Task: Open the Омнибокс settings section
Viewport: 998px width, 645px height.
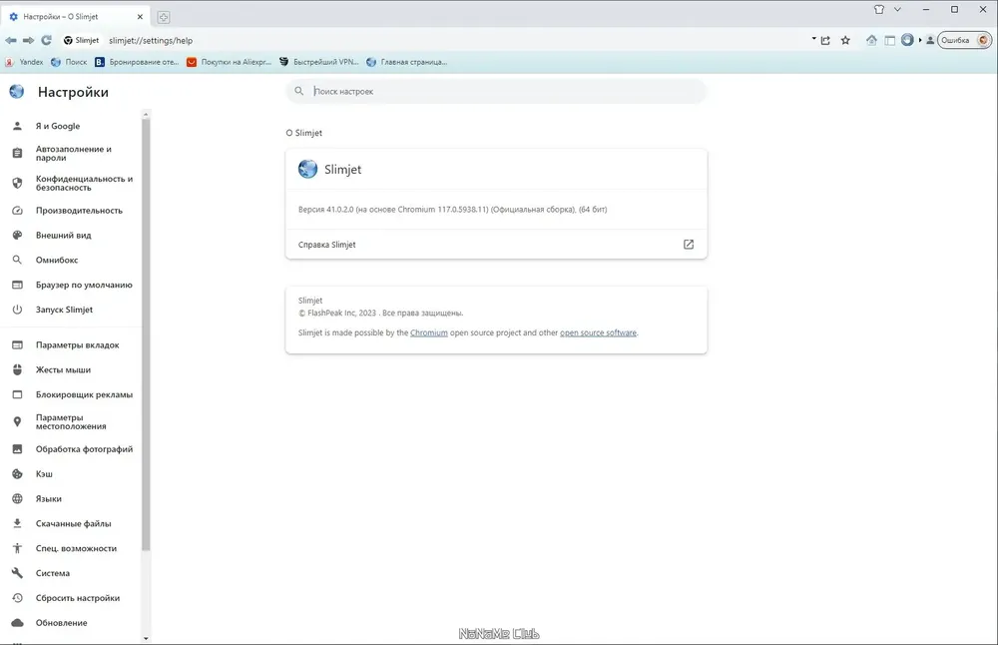Action: [x=71, y=260]
